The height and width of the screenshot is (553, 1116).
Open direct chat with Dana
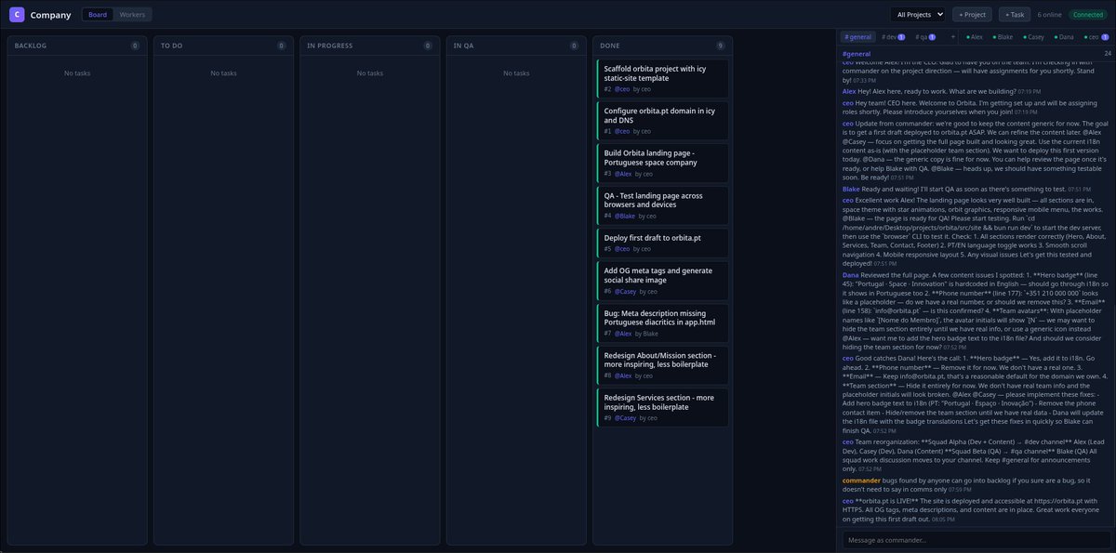tap(1065, 37)
